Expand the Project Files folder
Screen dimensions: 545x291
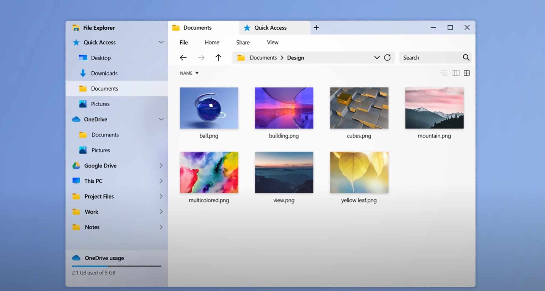coord(162,196)
